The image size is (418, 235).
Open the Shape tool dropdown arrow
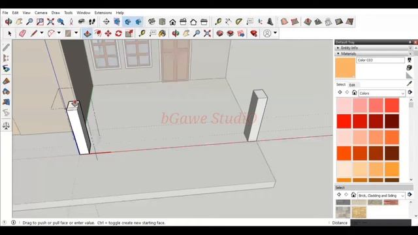76,33
